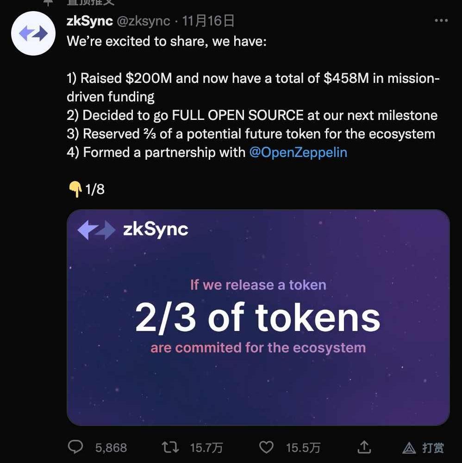Click the reply speech bubble icon
462x463 pixels.
click(75, 447)
